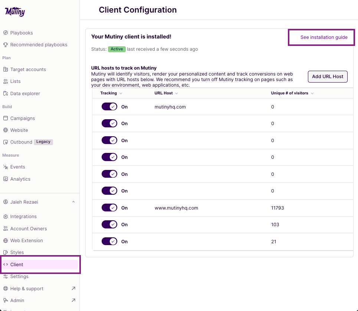Screen dimensions: 358x311
Task: Click the Styles palette icon
Action: [6, 252]
